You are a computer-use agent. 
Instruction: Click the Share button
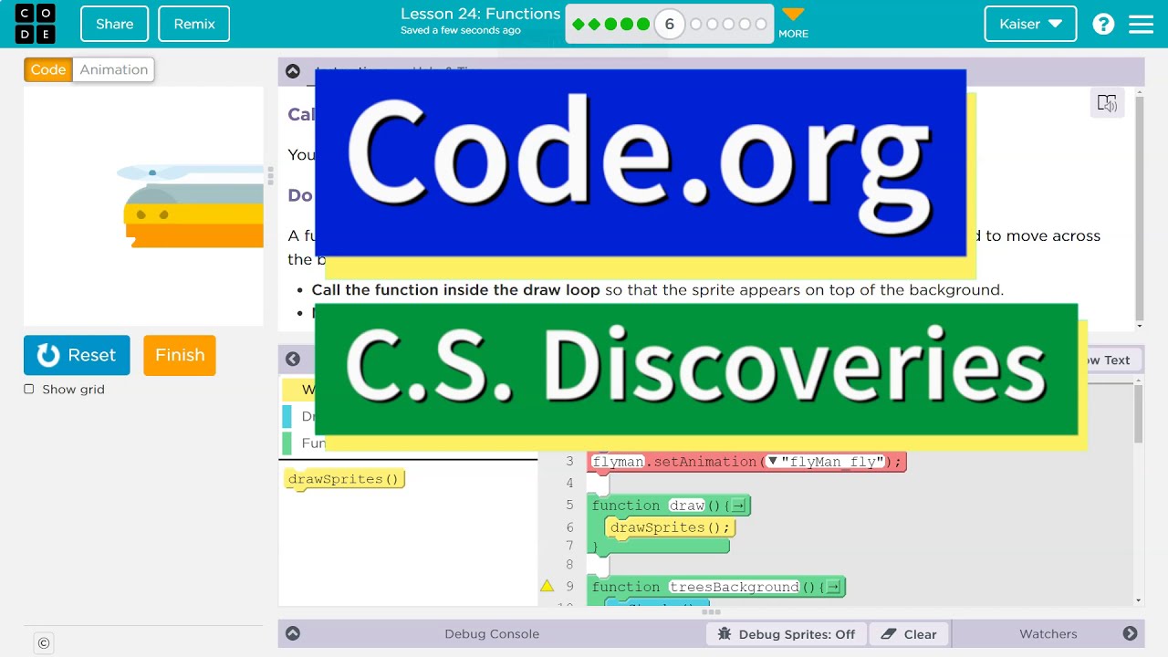click(114, 24)
